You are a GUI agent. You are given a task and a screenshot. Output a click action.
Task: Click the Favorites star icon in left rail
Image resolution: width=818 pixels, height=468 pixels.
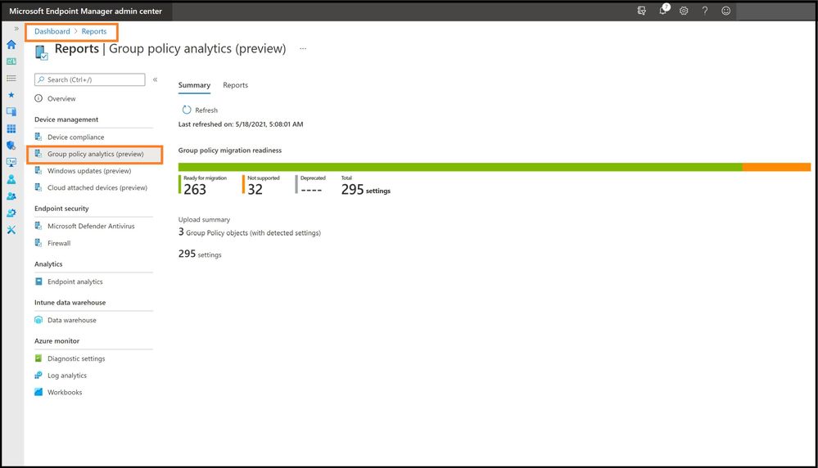(x=11, y=95)
